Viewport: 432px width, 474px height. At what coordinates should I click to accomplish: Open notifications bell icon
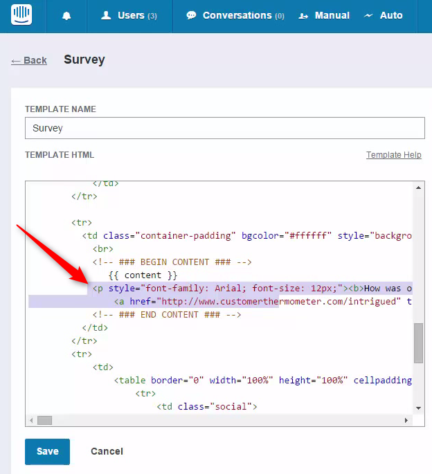[66, 16]
